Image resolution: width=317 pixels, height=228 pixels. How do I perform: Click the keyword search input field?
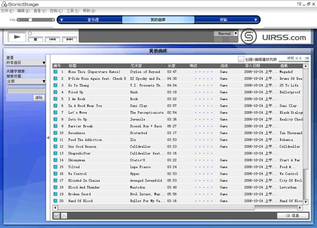pyautogui.click(x=26, y=90)
